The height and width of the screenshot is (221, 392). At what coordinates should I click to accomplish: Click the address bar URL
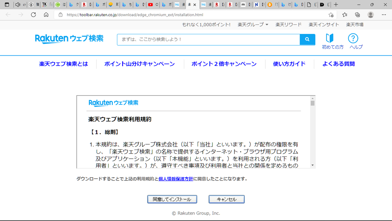(x=135, y=15)
